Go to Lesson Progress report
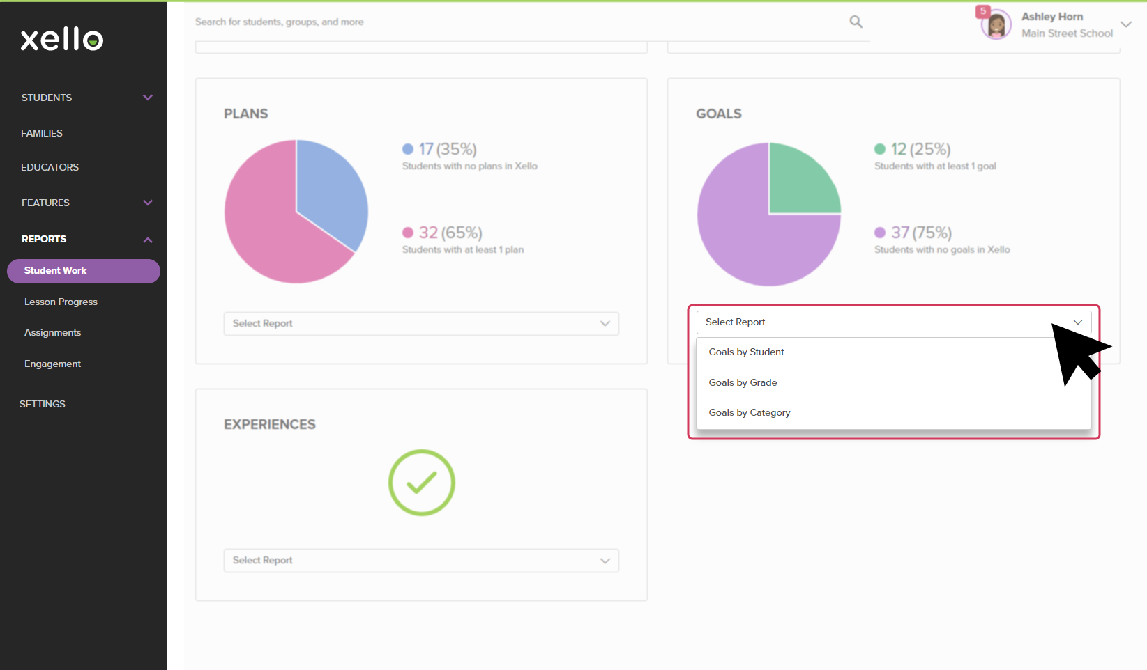The image size is (1147, 670). click(61, 302)
